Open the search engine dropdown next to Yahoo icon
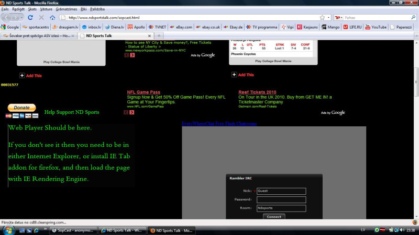The image size is (419, 235). coord(341,18)
